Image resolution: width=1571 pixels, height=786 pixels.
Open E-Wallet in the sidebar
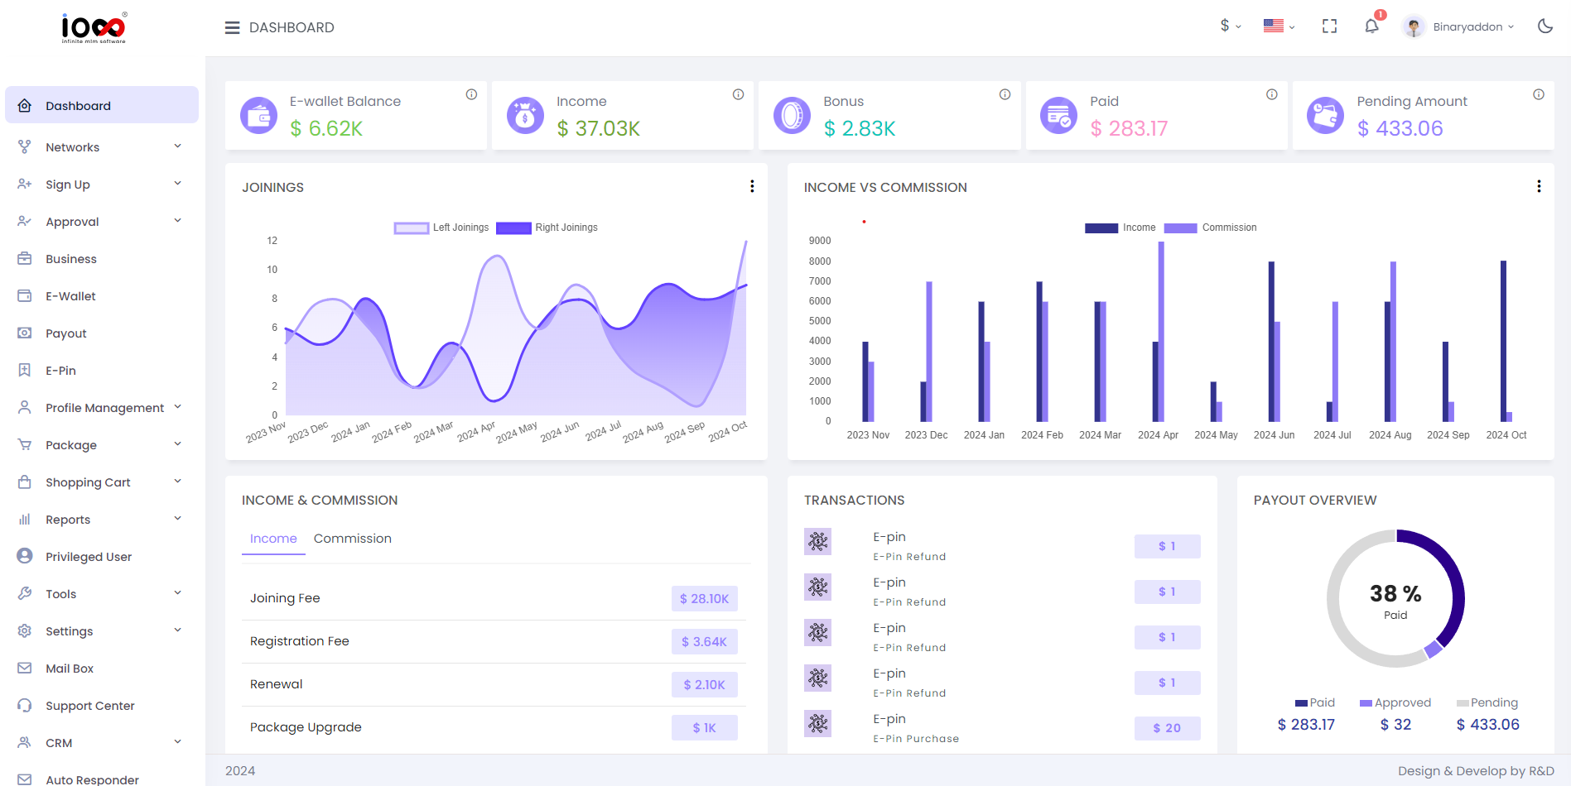(102, 295)
